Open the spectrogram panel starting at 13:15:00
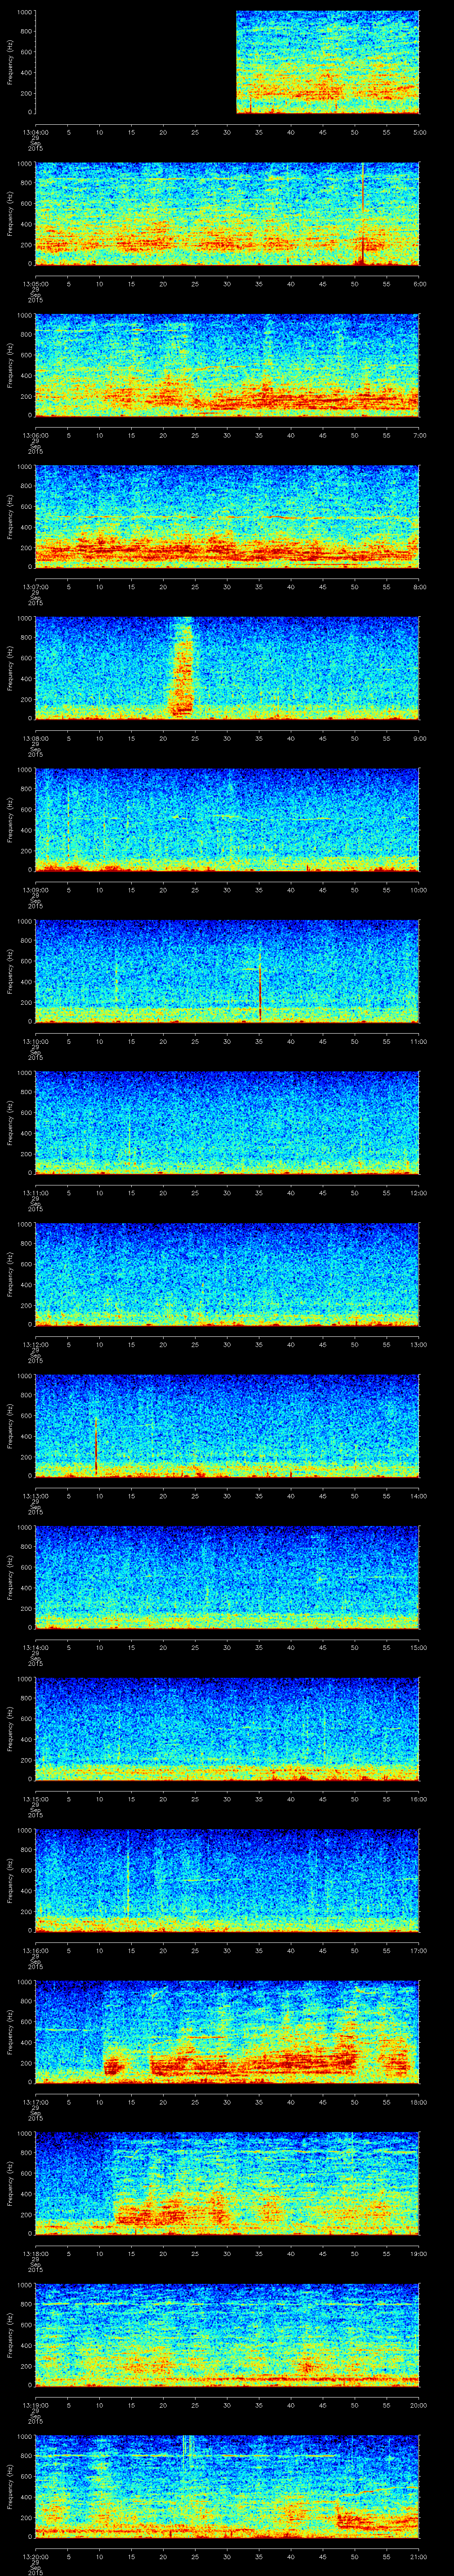The height and width of the screenshot is (2576, 454). (x=227, y=1729)
